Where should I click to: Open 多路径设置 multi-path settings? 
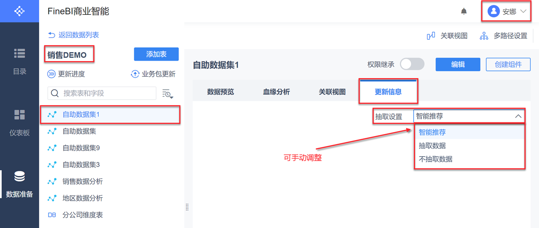[504, 36]
